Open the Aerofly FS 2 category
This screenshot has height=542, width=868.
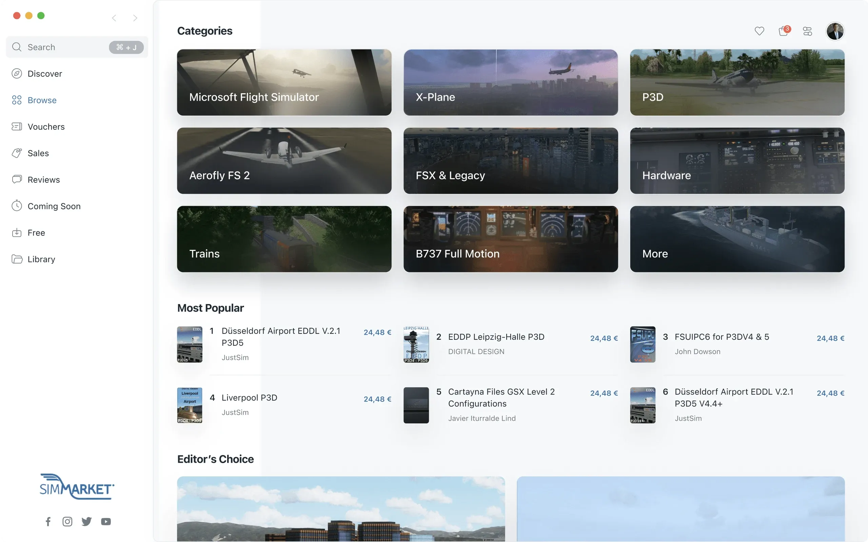(x=284, y=161)
